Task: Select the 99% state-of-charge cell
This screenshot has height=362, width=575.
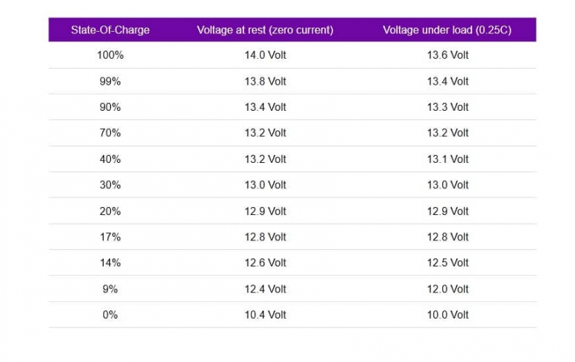Action: click(110, 81)
